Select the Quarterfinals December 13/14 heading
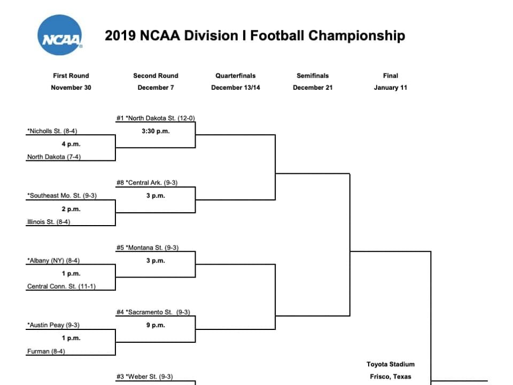The image size is (513, 385). click(x=236, y=81)
